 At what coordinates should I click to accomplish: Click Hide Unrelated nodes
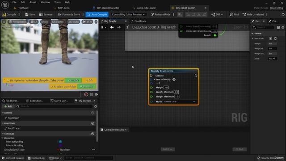click(x=253, y=14)
